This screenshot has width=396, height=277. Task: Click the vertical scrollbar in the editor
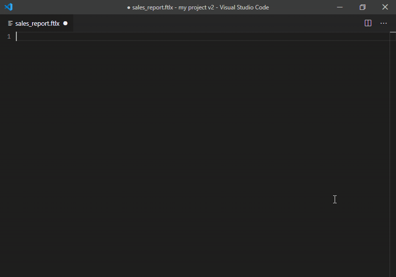click(x=393, y=154)
